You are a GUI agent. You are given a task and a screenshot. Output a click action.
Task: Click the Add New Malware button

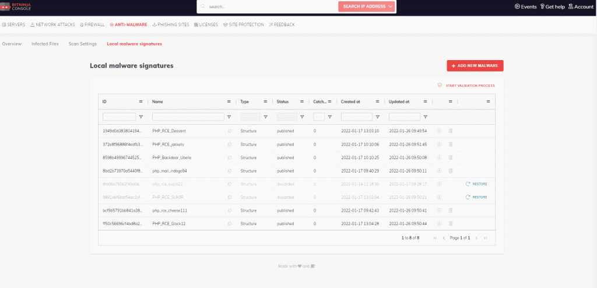pyautogui.click(x=475, y=66)
